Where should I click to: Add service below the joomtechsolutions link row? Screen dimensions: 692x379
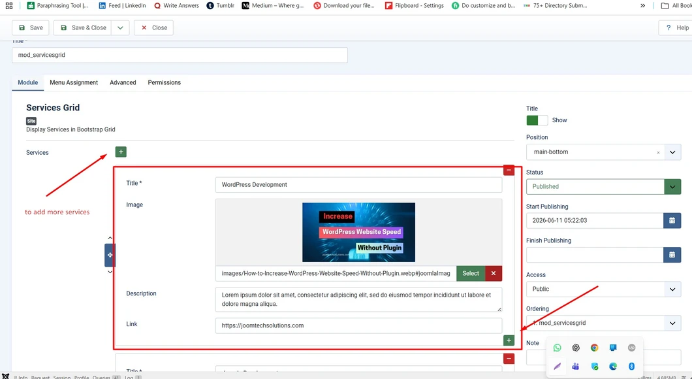[509, 340]
